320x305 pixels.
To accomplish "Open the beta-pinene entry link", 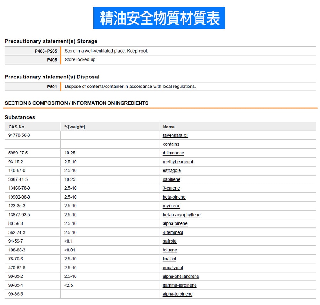I will 174,197.
